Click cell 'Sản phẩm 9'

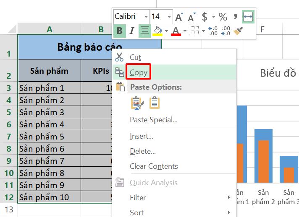click(49, 185)
